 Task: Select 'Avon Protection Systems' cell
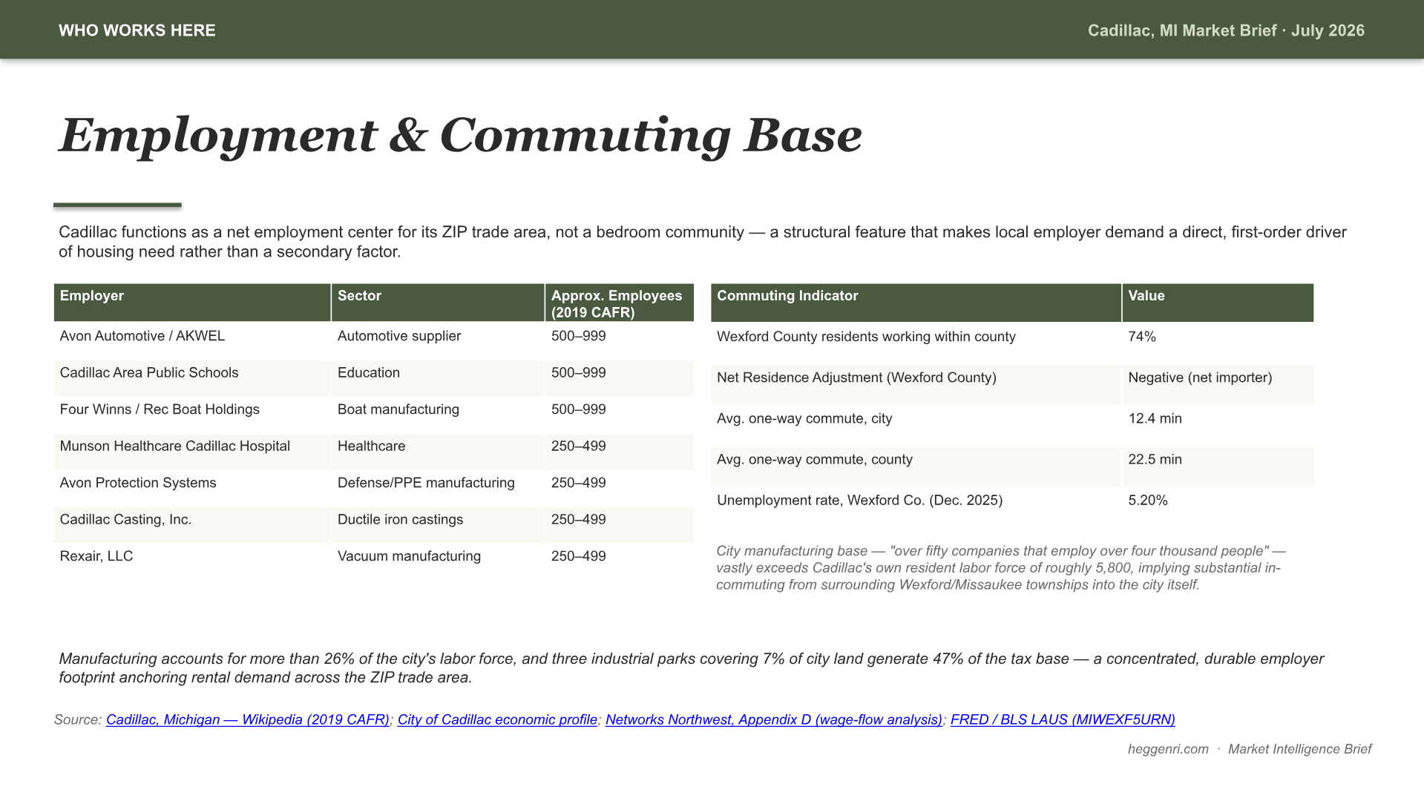click(x=192, y=487)
